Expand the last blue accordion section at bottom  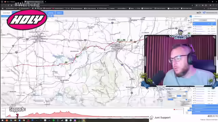tap(205, 111)
